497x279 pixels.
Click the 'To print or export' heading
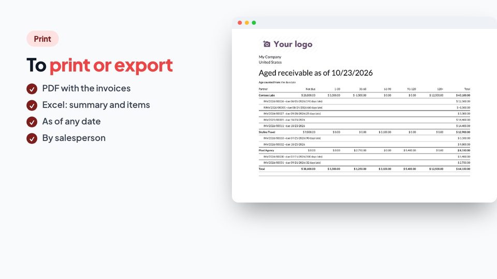[x=99, y=65]
